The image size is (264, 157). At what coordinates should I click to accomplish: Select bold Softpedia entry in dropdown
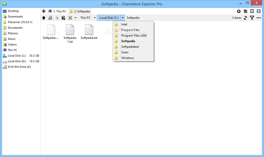coord(133,41)
